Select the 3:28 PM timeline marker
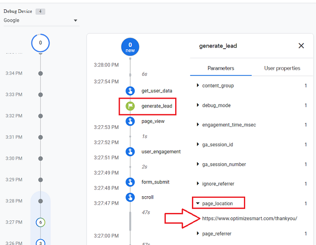Viewport: 316px width, 245px height. click(x=40, y=201)
